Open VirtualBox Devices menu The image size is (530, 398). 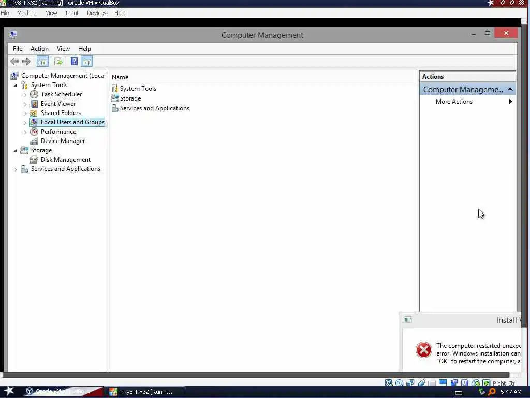pos(97,13)
